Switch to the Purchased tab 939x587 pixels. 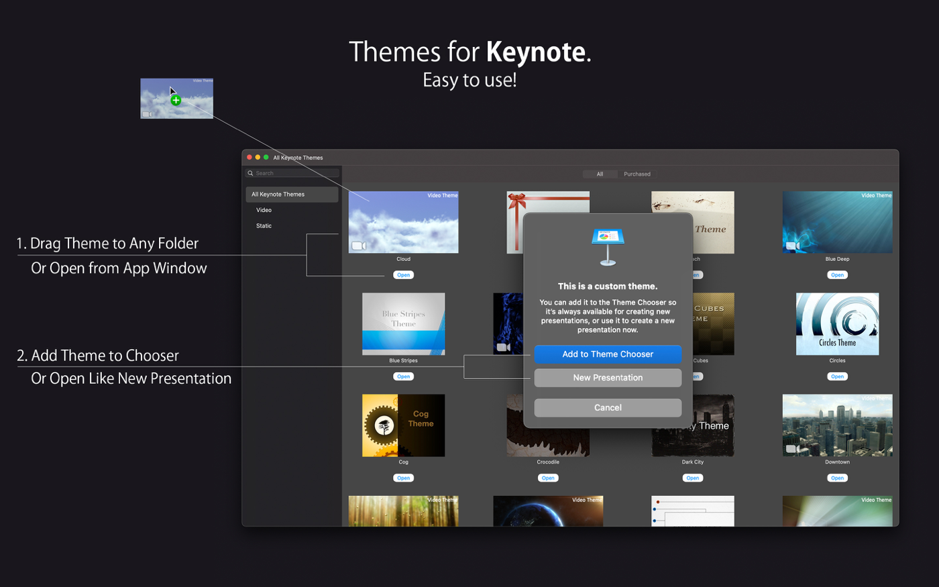coord(637,174)
